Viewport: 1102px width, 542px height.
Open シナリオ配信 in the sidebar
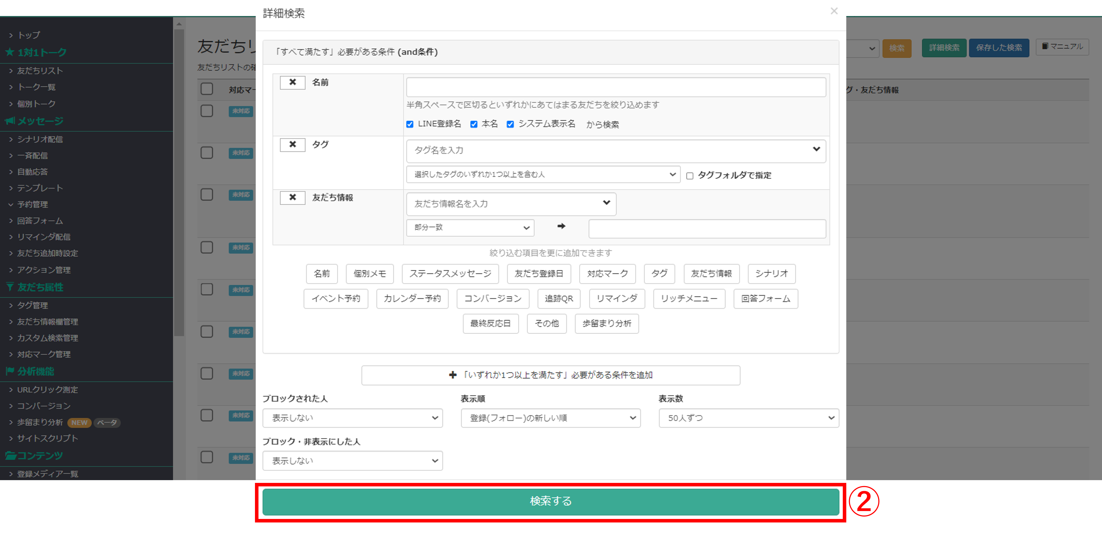[x=39, y=139]
